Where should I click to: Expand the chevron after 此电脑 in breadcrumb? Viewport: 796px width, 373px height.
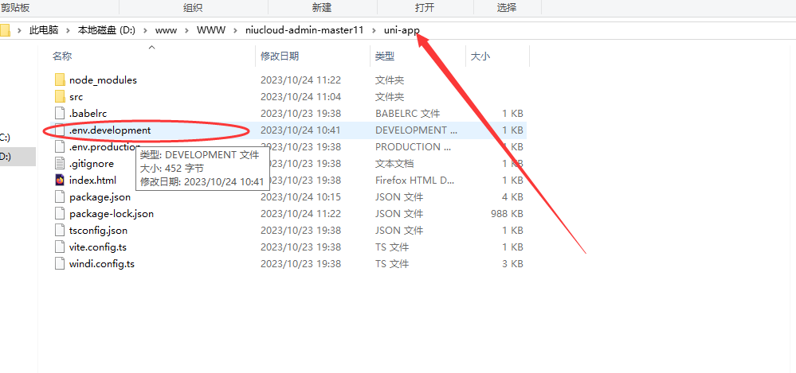68,30
